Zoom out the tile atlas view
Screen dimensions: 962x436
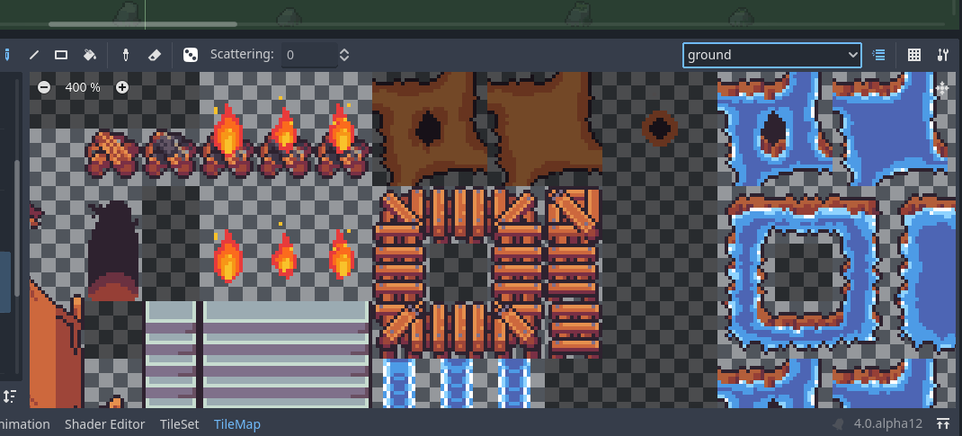44,88
